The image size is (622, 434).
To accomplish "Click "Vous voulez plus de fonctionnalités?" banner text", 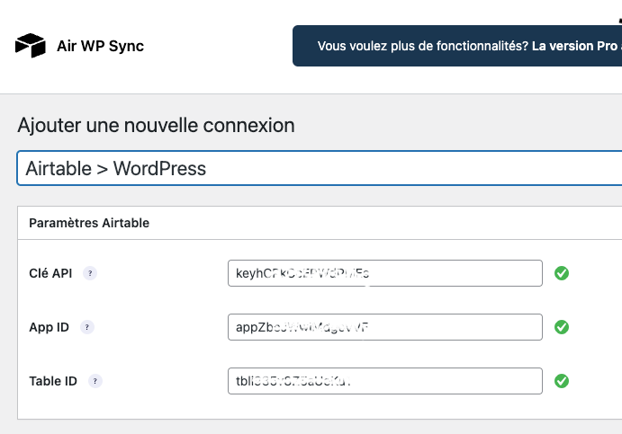I will pos(423,46).
